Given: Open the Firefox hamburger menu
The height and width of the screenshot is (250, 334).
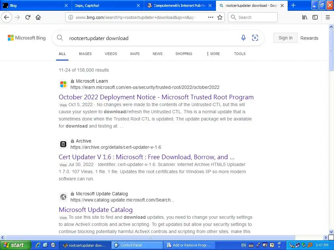Looking at the screenshot, I should click(327, 18).
